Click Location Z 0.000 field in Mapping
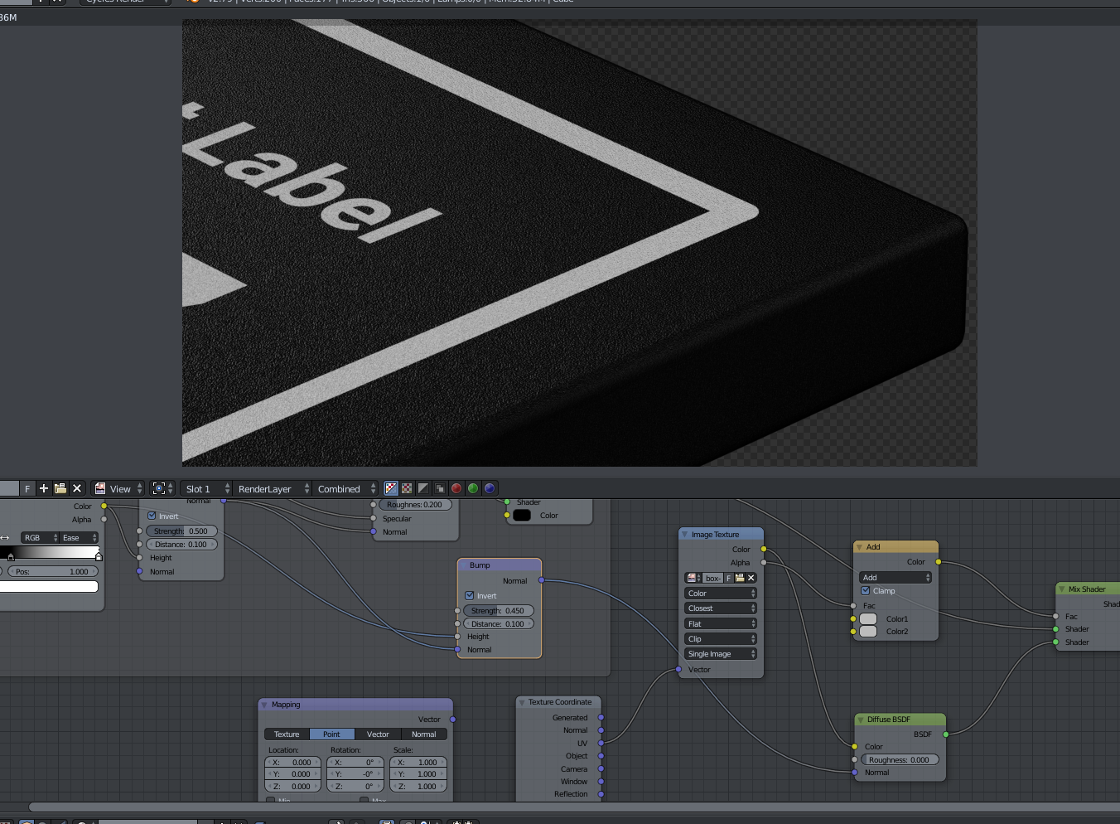This screenshot has height=824, width=1120. (292, 786)
